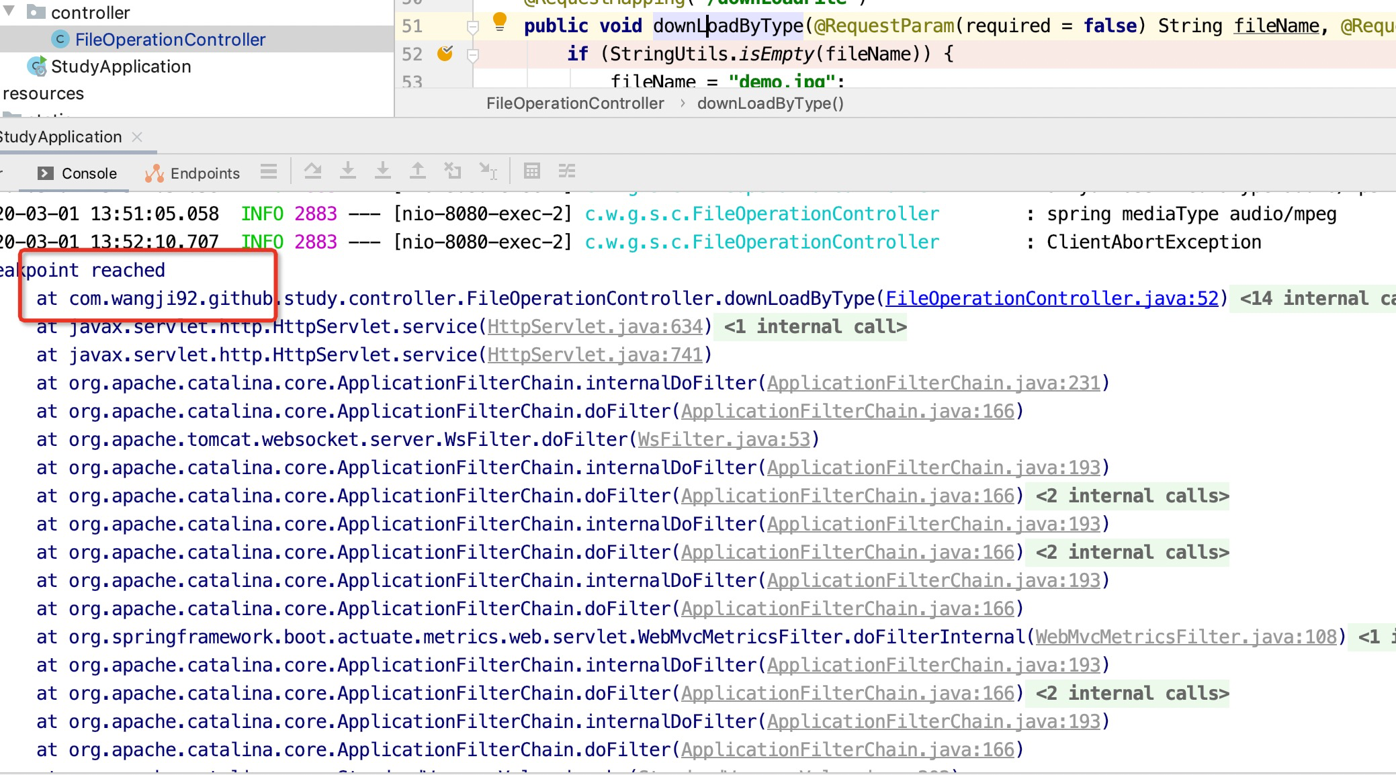Viewport: 1396px width, 775px height.
Task: Expand the <1 internal call> fold
Action: (815, 326)
